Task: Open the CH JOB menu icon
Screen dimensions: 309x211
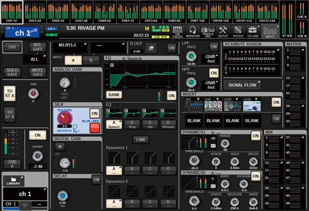Action: 253,31
